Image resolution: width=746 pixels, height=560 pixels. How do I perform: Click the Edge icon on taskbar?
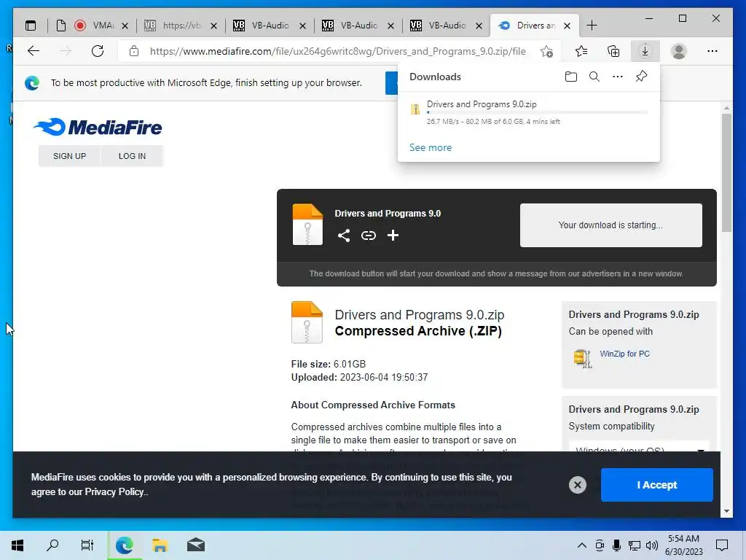(x=124, y=545)
